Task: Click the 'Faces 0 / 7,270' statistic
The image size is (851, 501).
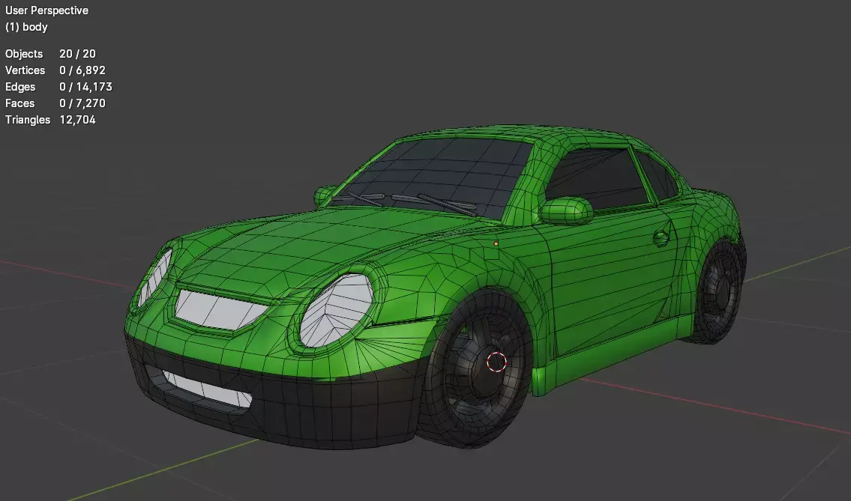Action: (55, 103)
